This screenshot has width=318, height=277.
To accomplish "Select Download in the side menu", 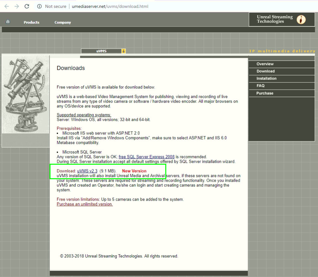I will [x=266, y=71].
